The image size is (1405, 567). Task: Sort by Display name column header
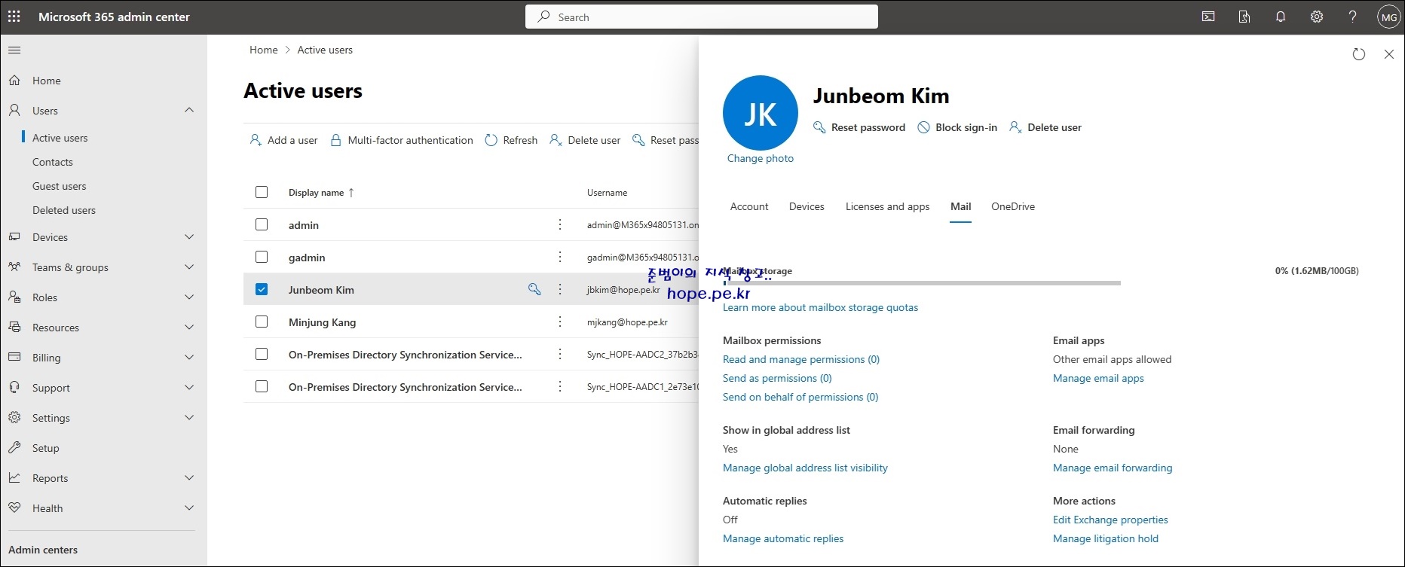(x=321, y=193)
